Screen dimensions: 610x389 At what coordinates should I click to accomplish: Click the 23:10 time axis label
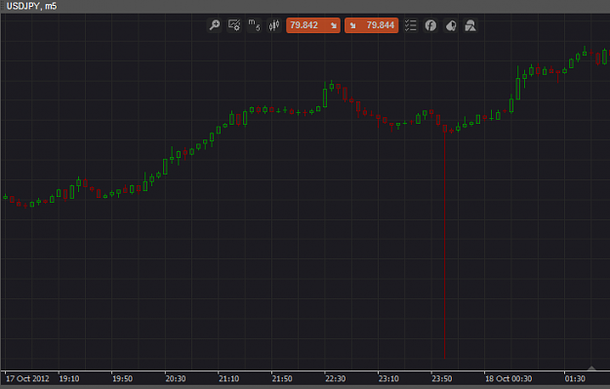388,378
